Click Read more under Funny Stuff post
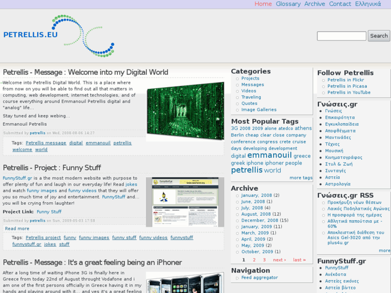 coord(17,228)
